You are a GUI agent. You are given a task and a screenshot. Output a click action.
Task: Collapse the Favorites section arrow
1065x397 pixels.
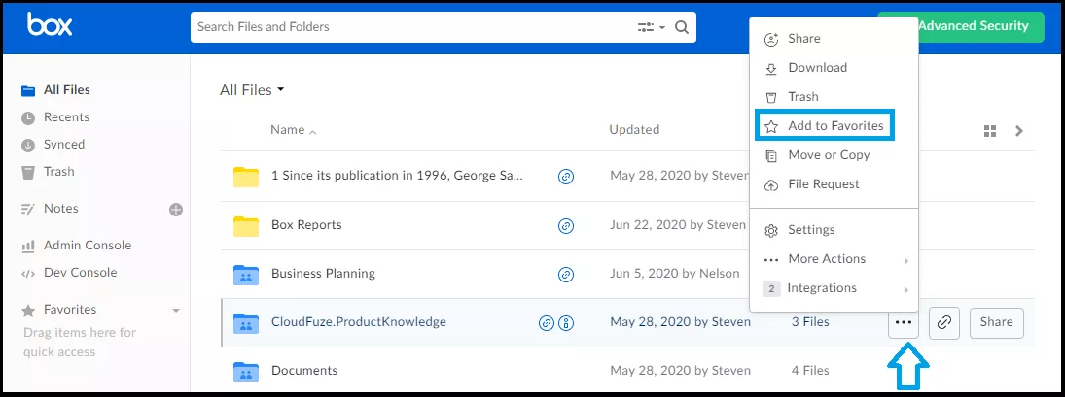176,311
